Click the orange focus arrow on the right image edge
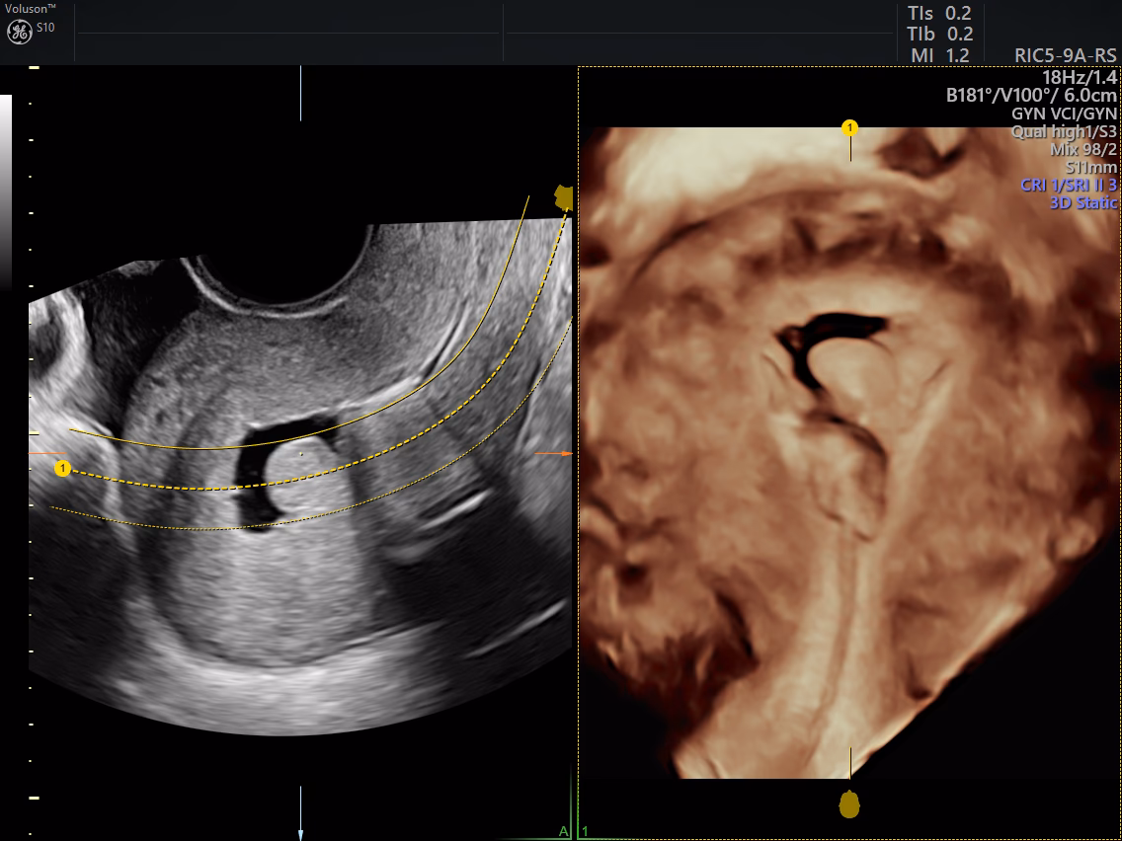This screenshot has height=841, width=1122. [562, 454]
